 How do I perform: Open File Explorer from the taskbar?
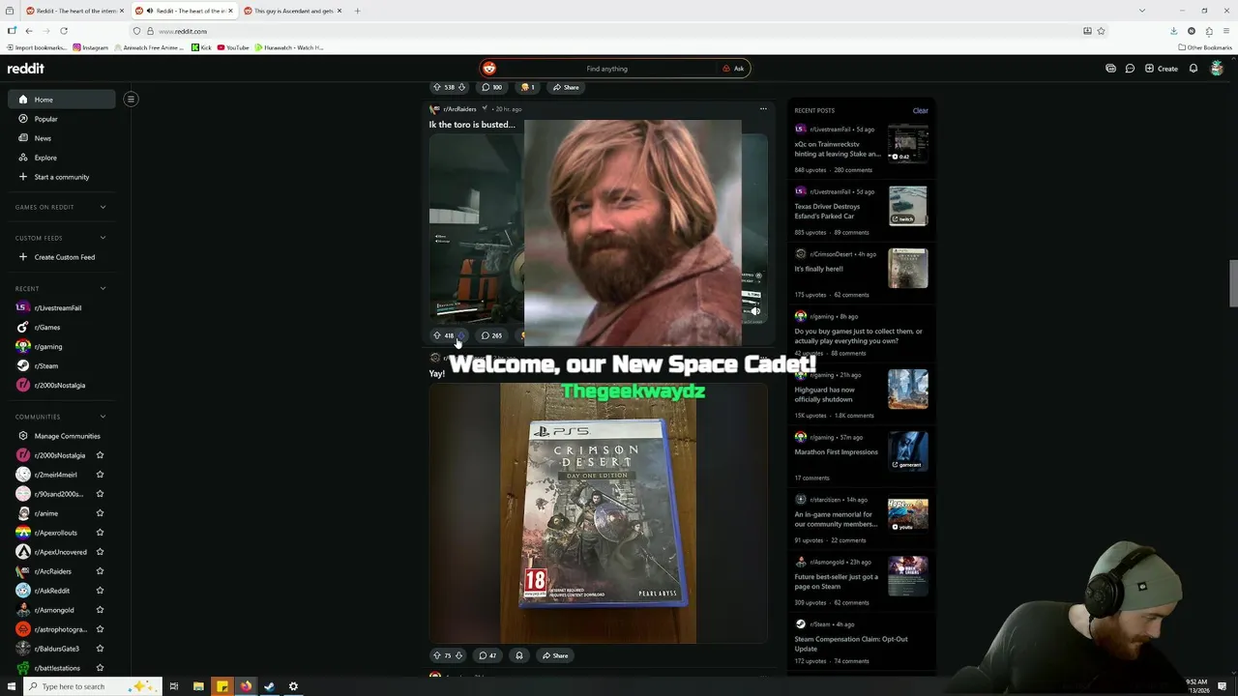198,686
